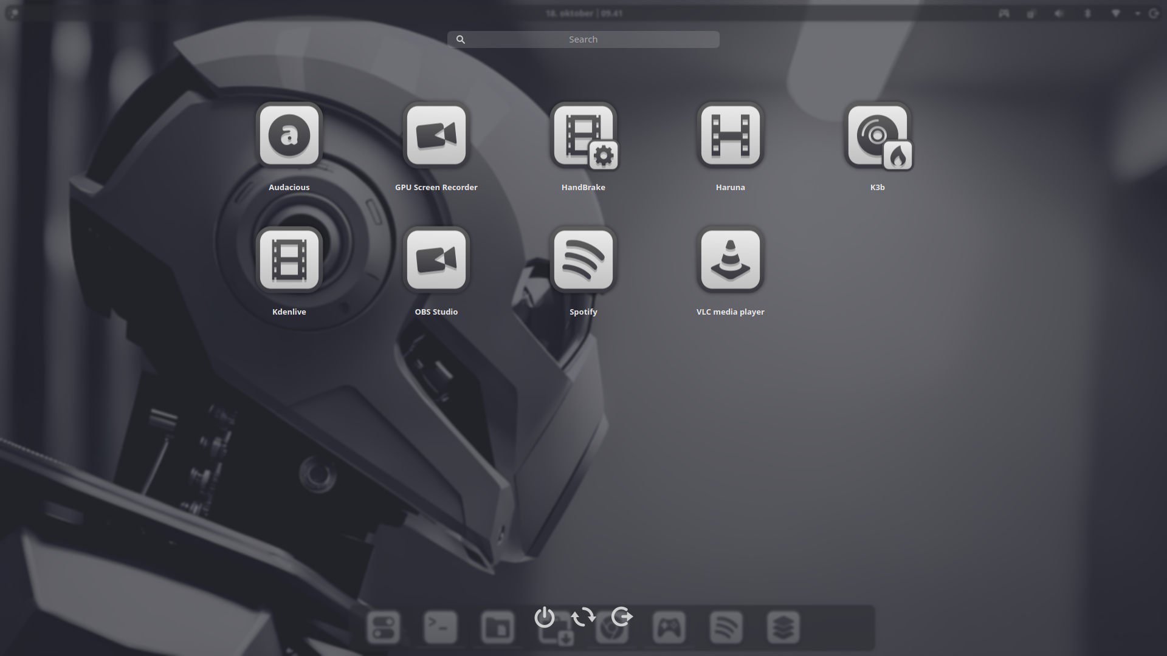Launch VLC media player
1167x656 pixels.
731,259
